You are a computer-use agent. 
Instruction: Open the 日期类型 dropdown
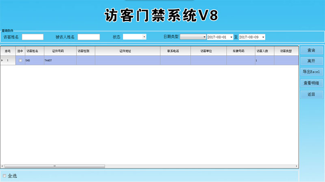coord(204,37)
